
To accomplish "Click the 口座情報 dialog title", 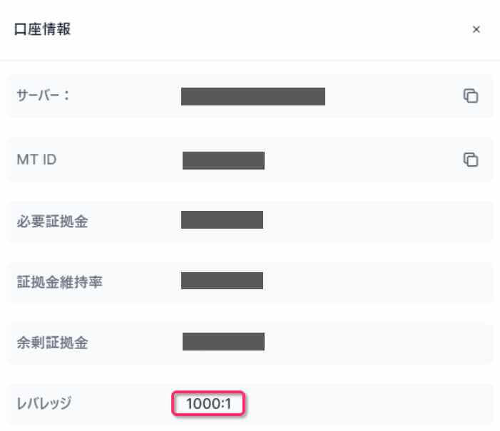I will point(42,30).
